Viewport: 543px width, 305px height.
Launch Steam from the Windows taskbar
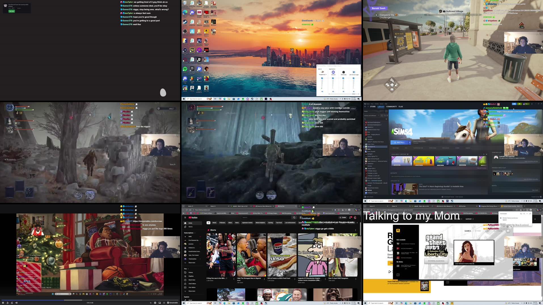[266, 303]
